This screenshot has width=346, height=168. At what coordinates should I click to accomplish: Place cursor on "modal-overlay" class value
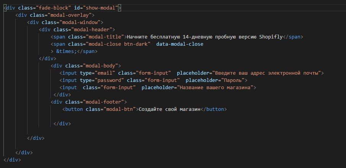(x=70, y=15)
